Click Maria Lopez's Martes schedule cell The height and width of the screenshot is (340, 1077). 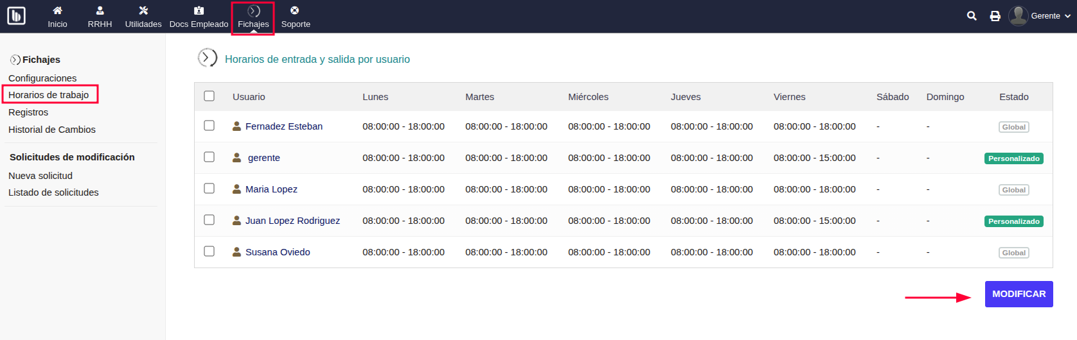(x=506, y=189)
